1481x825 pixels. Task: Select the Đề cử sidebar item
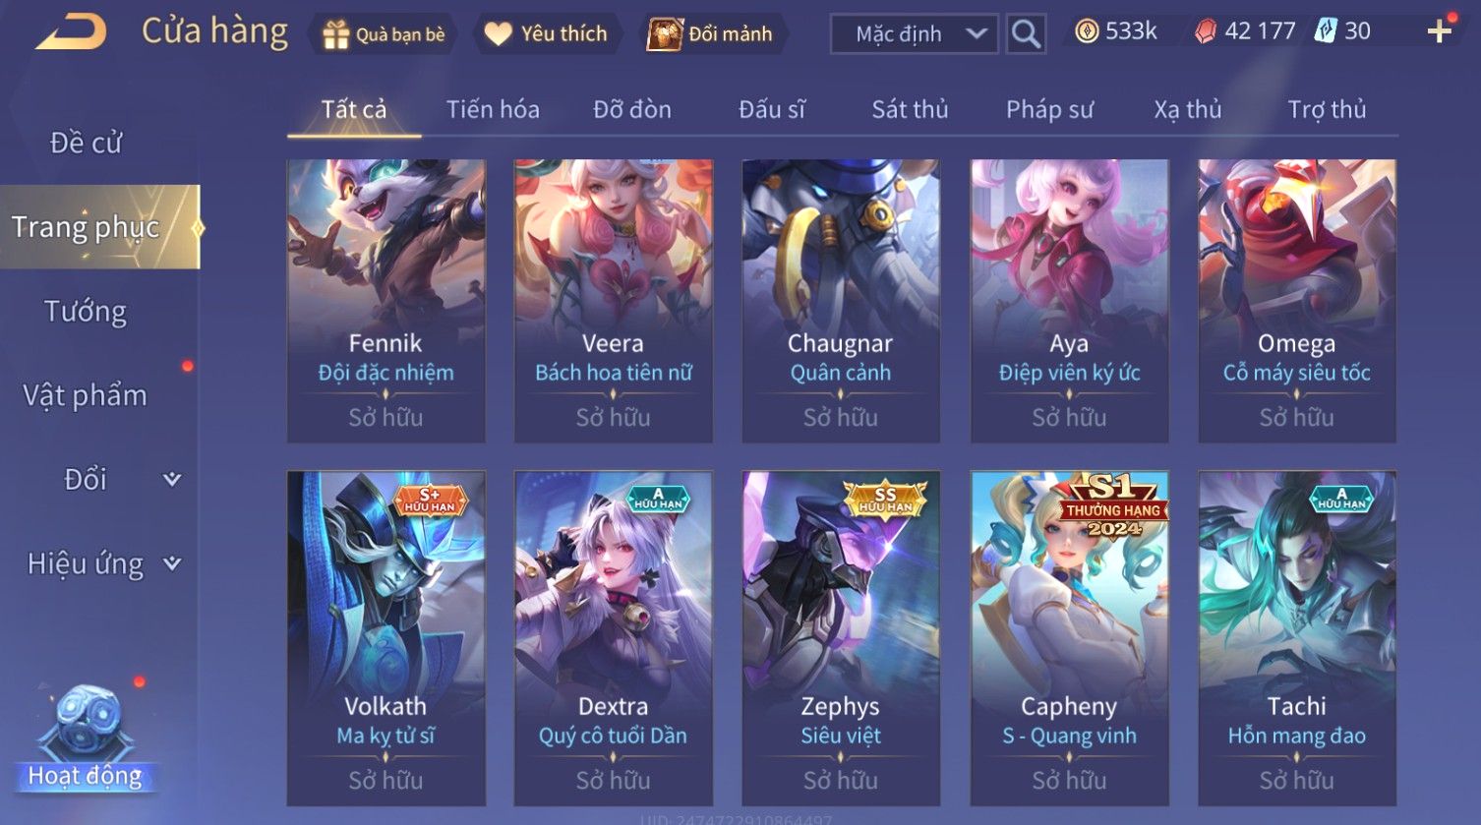(86, 144)
